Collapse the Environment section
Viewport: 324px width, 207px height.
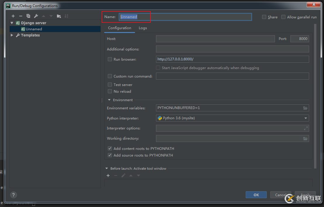tap(109, 100)
